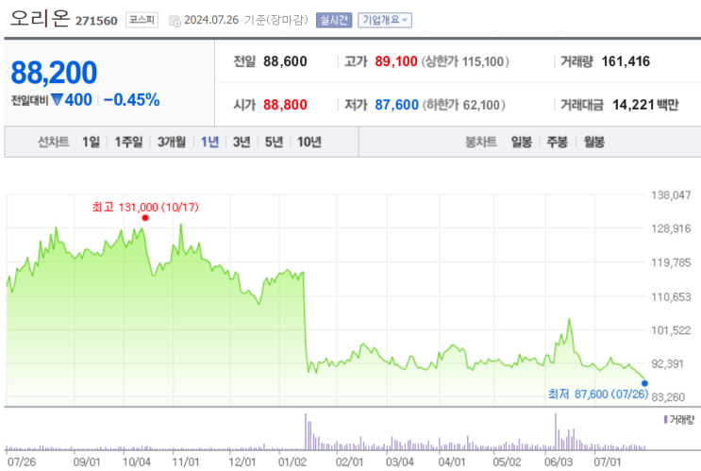Click the 거래대금 value 14,221 백만
The width and height of the screenshot is (701, 471).
(x=645, y=105)
